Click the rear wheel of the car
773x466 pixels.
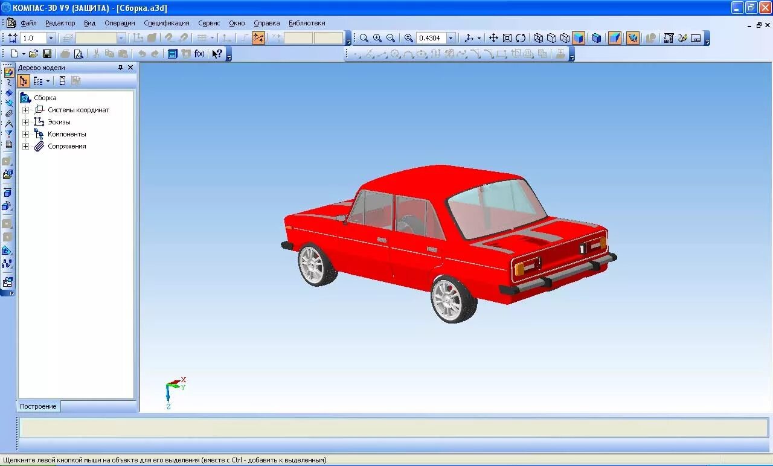[454, 299]
